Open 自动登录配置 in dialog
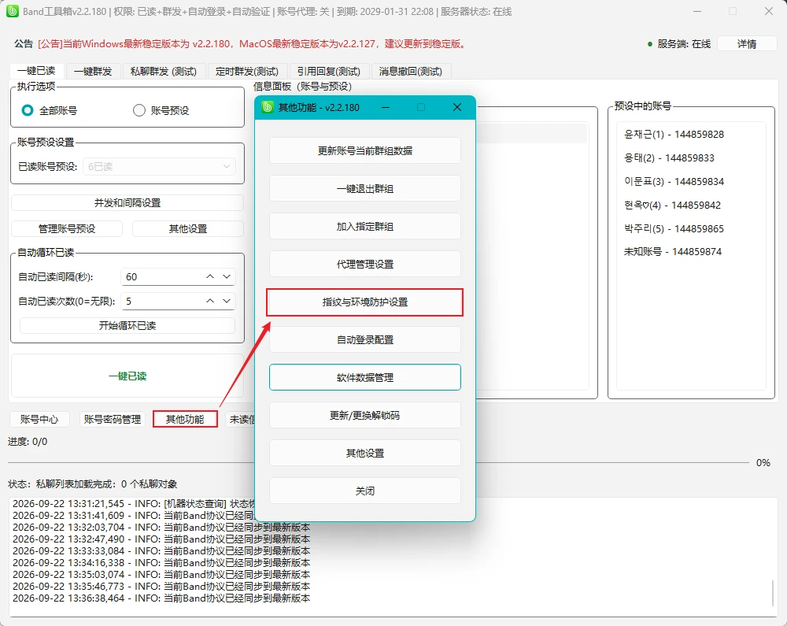This screenshot has width=787, height=626. coord(365,340)
